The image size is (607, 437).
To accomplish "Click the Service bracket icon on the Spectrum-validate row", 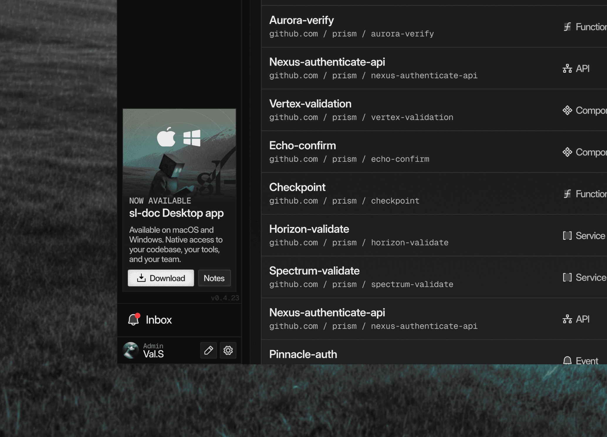I will (x=567, y=277).
